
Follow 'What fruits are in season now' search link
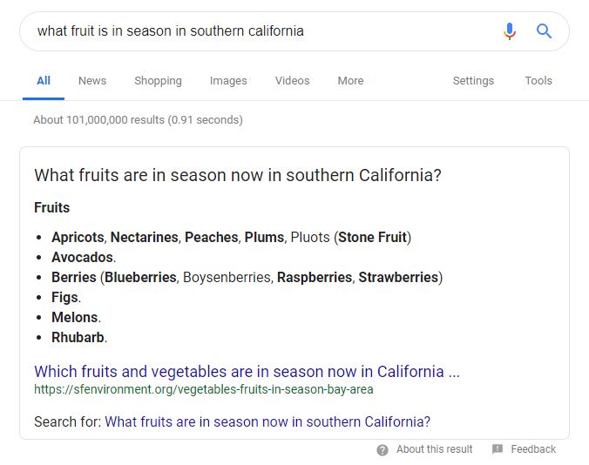pos(267,421)
